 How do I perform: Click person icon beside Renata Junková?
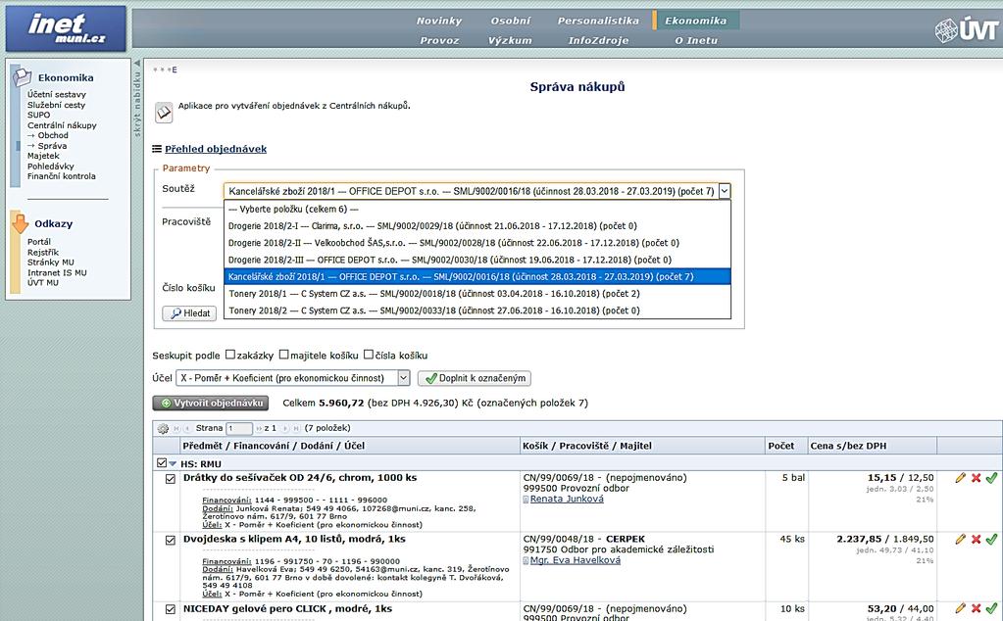click(526, 499)
